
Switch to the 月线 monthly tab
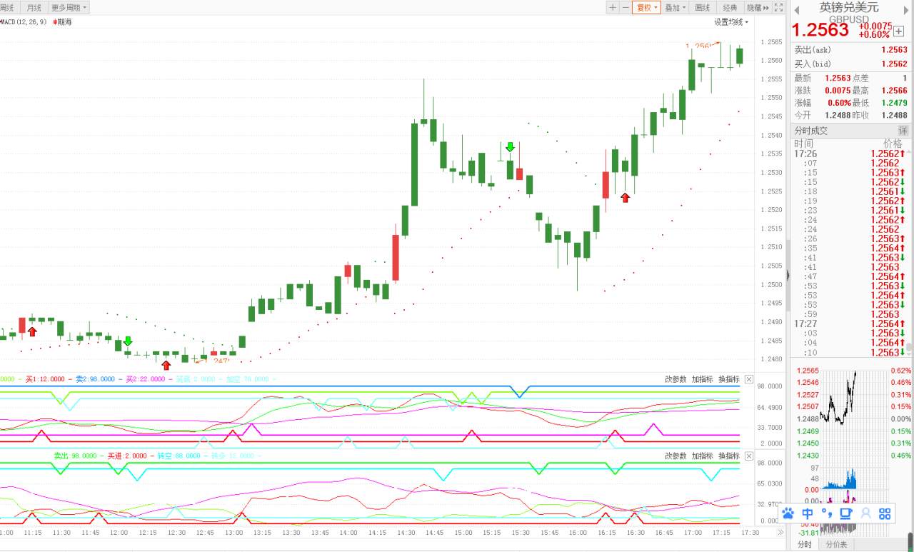(34, 8)
